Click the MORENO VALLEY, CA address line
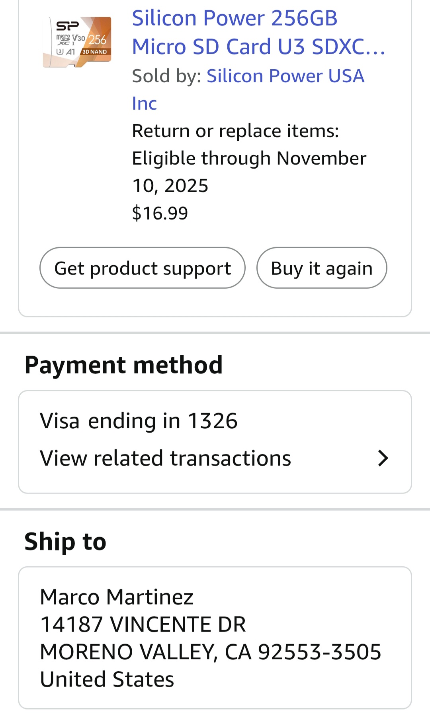 (x=211, y=652)
